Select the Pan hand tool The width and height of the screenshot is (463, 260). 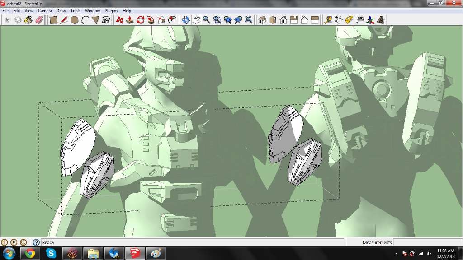[x=196, y=20]
